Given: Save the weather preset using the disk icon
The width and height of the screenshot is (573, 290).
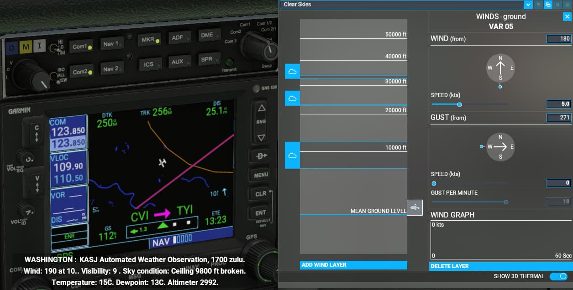Looking at the screenshot, I should [538, 5].
